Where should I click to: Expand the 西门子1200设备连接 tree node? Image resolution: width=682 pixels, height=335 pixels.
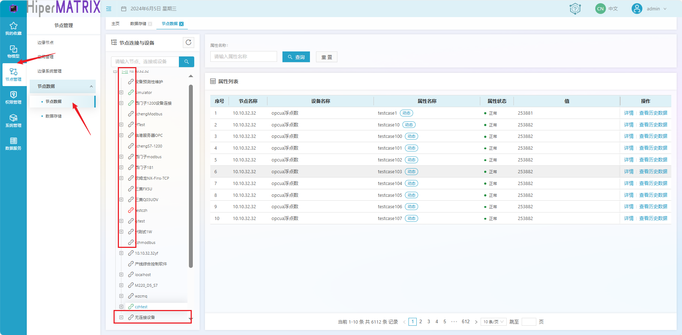[121, 103]
